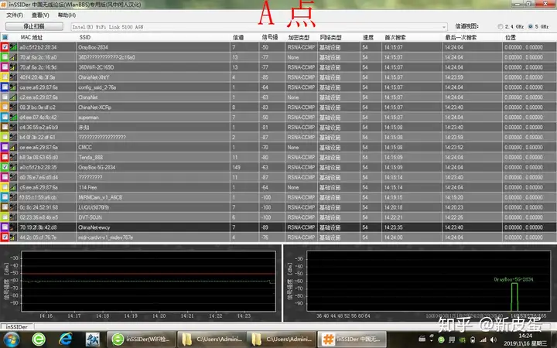Click last-seen time 14:19:20

click(453, 197)
